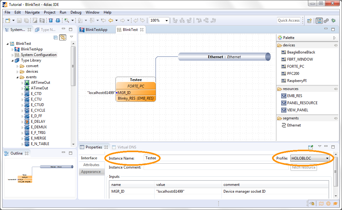This screenshot has width=342, height=210.
Task: Click Collapse All in System Explorer
Action: tap(56, 37)
